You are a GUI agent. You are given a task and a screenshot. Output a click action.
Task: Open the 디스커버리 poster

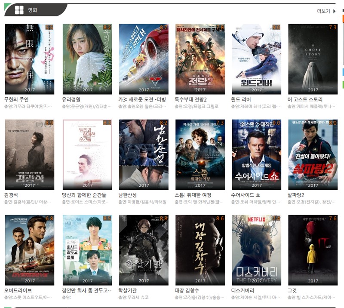256,250
